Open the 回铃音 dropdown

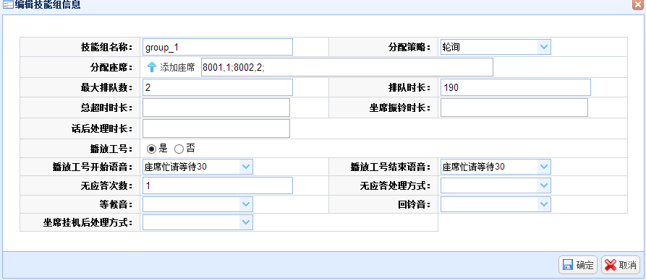pyautogui.click(x=544, y=204)
